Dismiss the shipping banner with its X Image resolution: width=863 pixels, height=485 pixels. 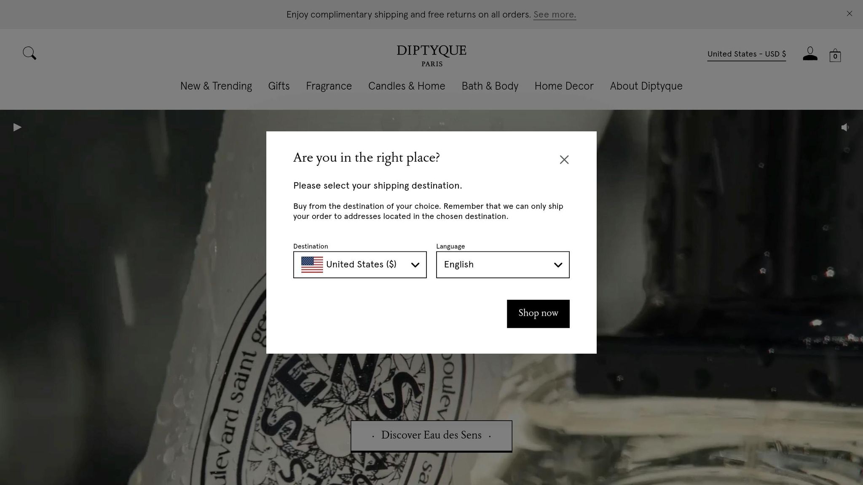pyautogui.click(x=850, y=14)
